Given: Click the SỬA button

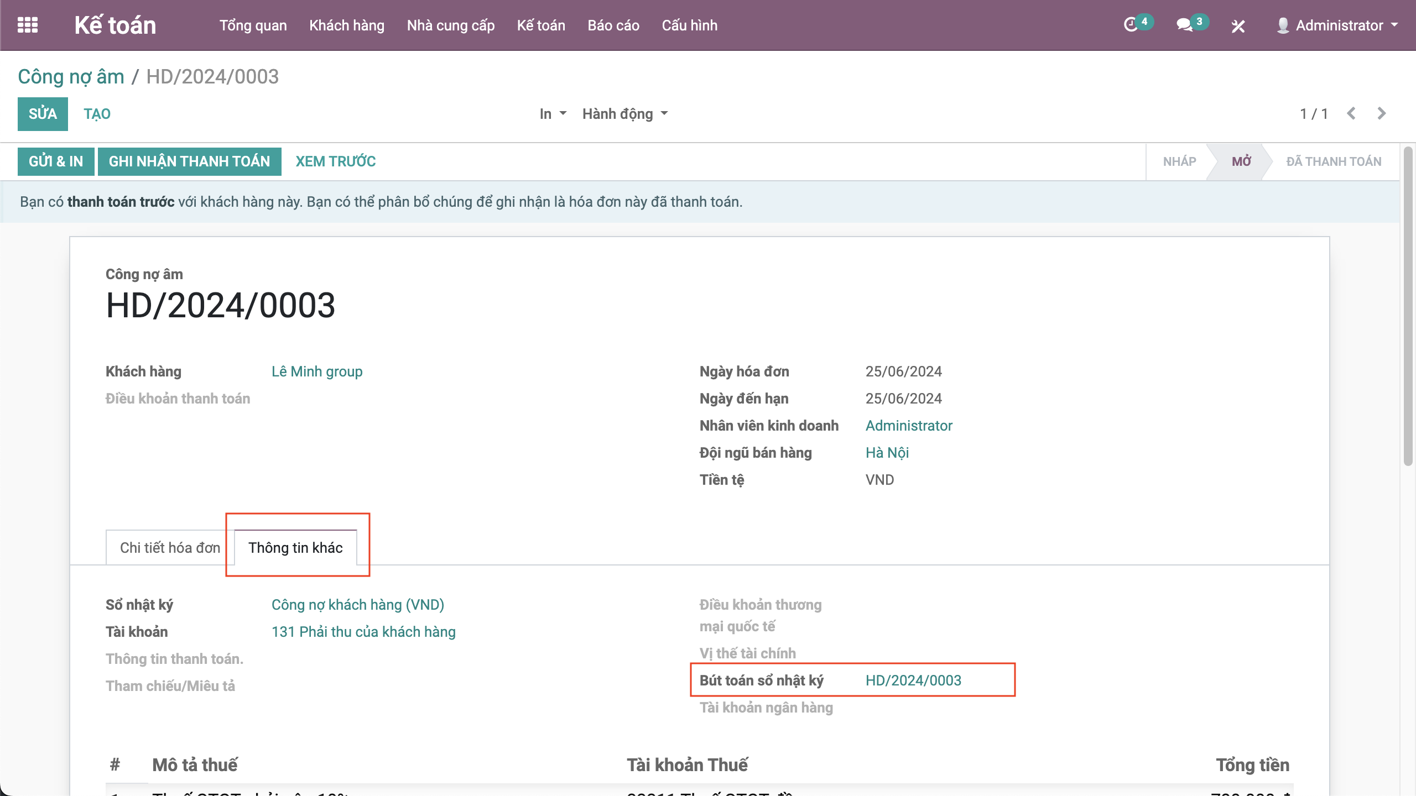Looking at the screenshot, I should click(x=43, y=114).
